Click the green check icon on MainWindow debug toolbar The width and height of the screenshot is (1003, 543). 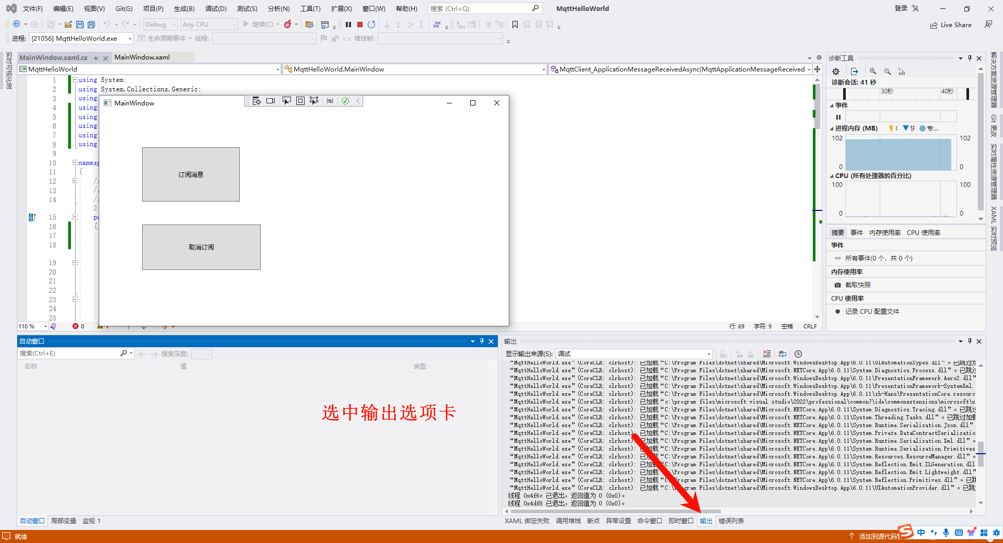pos(345,101)
